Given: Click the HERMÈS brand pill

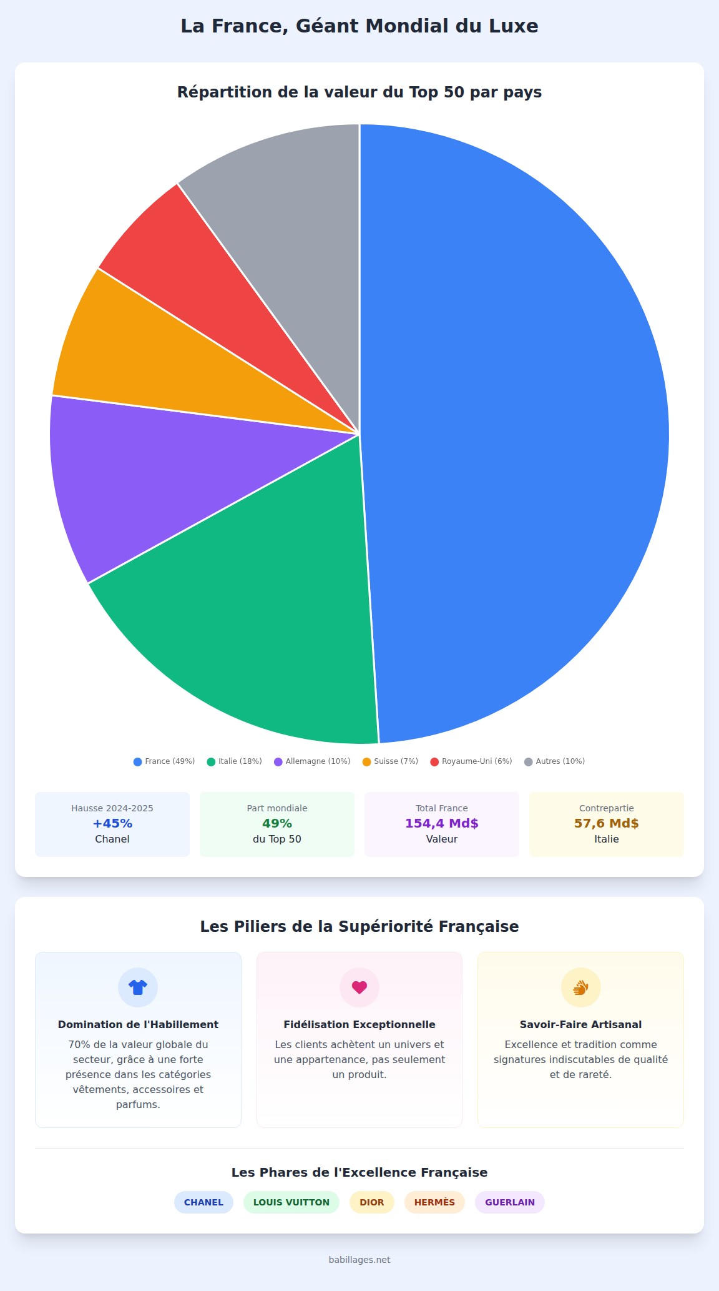Looking at the screenshot, I should coord(434,1202).
